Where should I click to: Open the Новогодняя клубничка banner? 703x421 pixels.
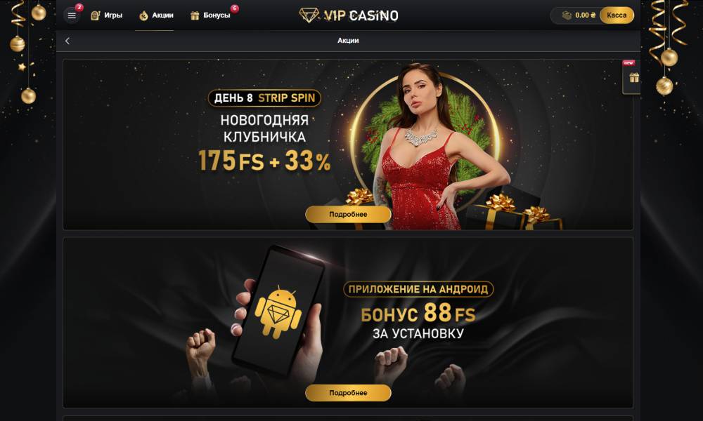click(348, 145)
